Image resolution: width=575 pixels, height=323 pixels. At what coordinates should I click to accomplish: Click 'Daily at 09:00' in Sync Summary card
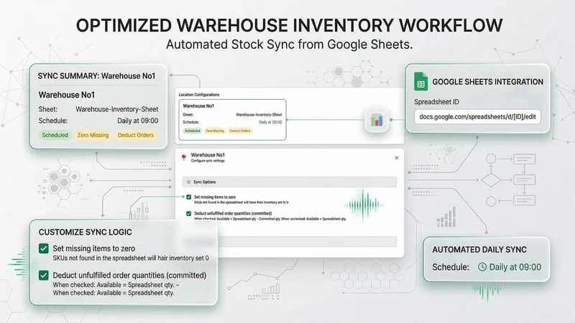tap(138, 121)
